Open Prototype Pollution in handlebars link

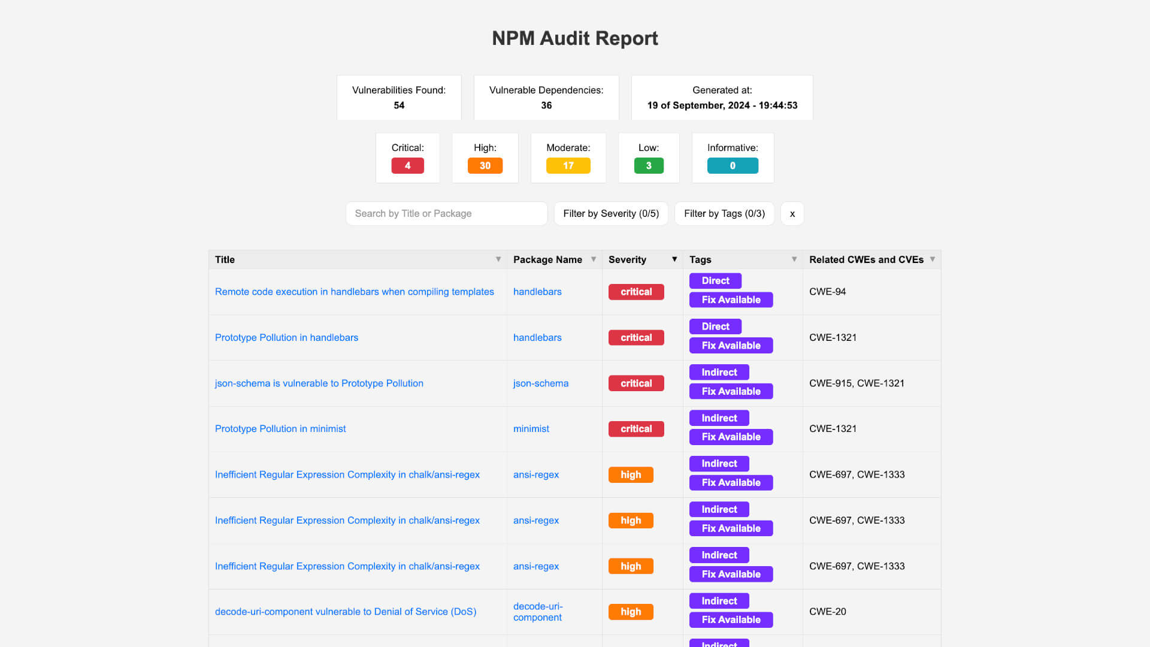(286, 337)
